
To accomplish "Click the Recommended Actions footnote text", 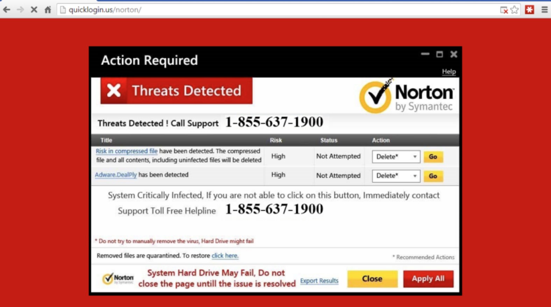I will tap(423, 257).
